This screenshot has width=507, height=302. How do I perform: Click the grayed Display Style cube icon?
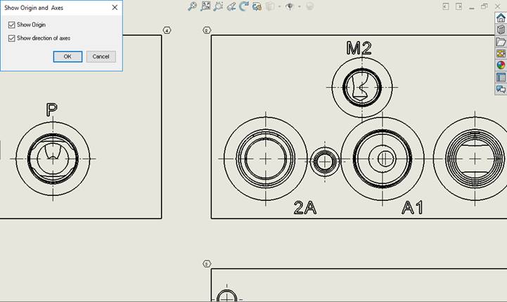pos(270,6)
